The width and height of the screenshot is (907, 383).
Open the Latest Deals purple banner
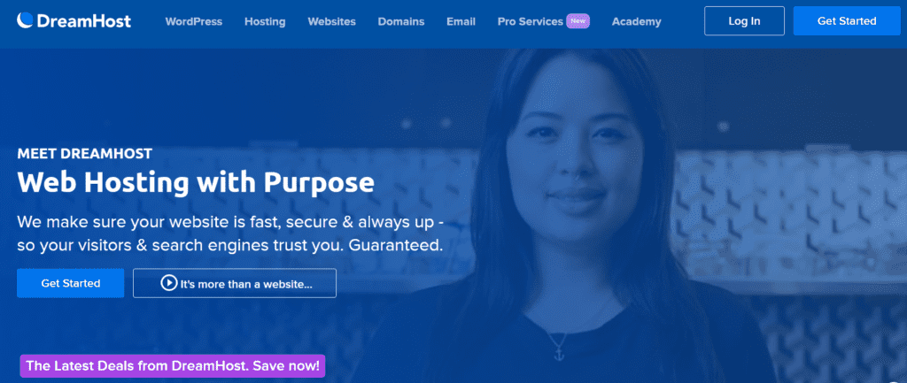coord(173,365)
